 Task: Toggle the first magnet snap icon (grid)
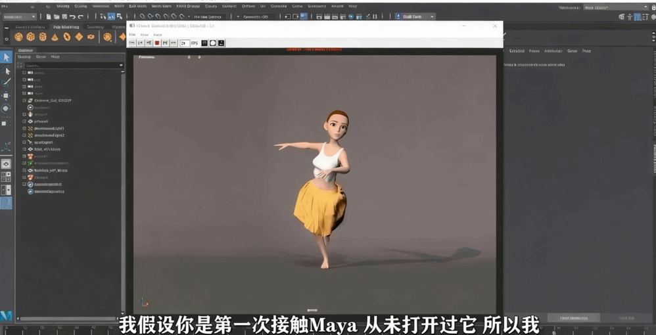coord(142,16)
